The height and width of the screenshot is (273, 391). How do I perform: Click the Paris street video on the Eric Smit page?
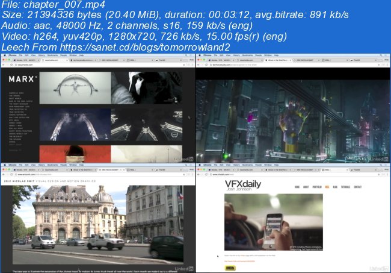(98, 225)
